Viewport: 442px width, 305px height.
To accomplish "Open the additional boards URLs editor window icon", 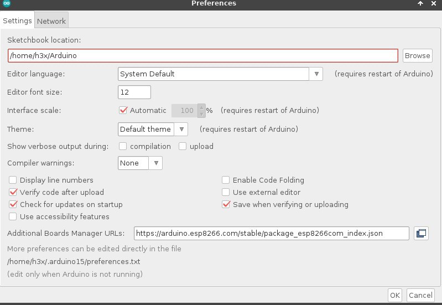I will [x=421, y=234].
